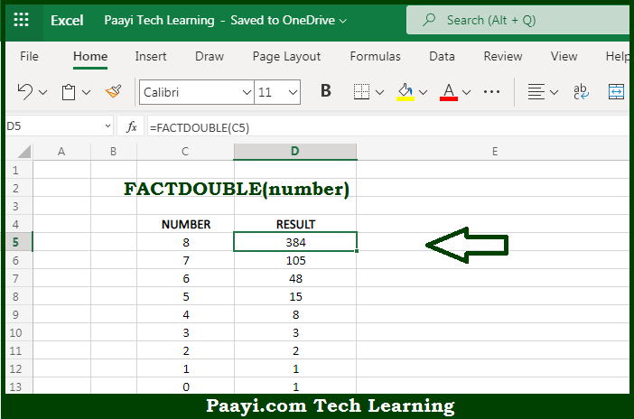Toggle Bold formatting
Image resolution: width=634 pixels, height=419 pixels.
tap(326, 91)
